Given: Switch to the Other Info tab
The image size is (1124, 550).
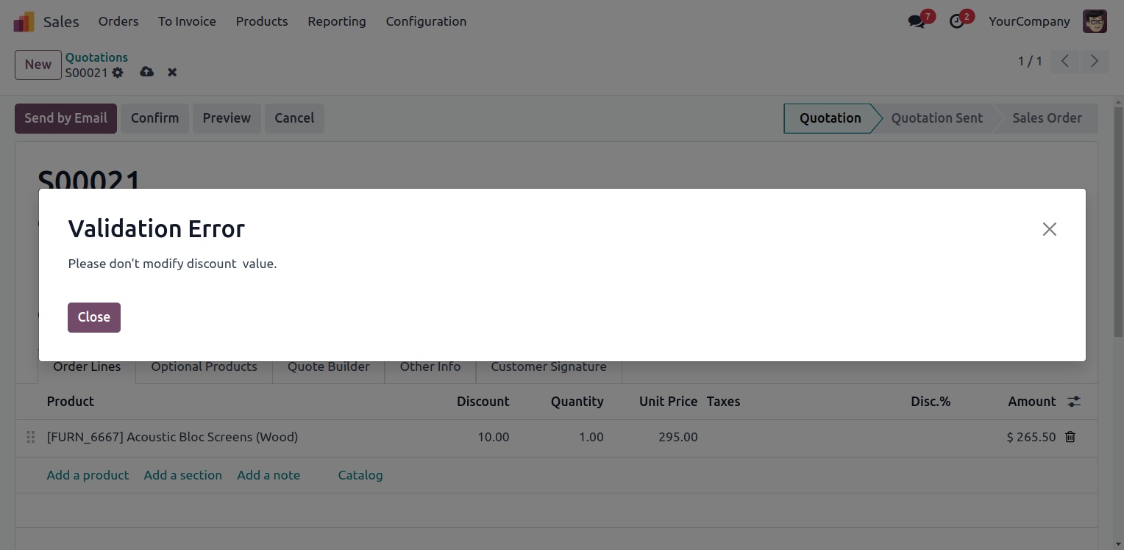Looking at the screenshot, I should (430, 366).
